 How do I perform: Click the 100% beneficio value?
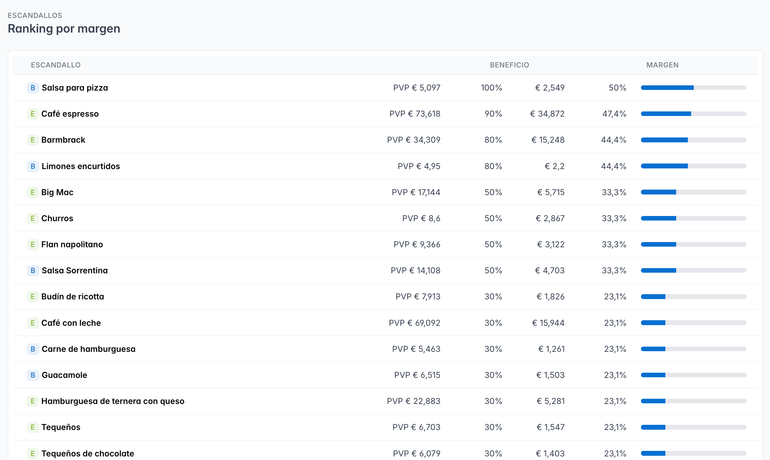pyautogui.click(x=491, y=88)
